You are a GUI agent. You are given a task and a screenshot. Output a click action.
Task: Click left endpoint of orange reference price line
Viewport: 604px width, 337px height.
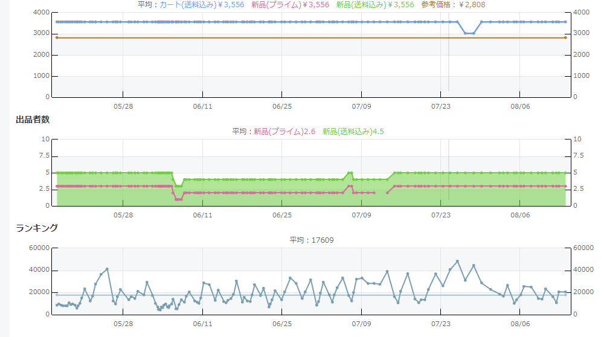click(x=57, y=37)
